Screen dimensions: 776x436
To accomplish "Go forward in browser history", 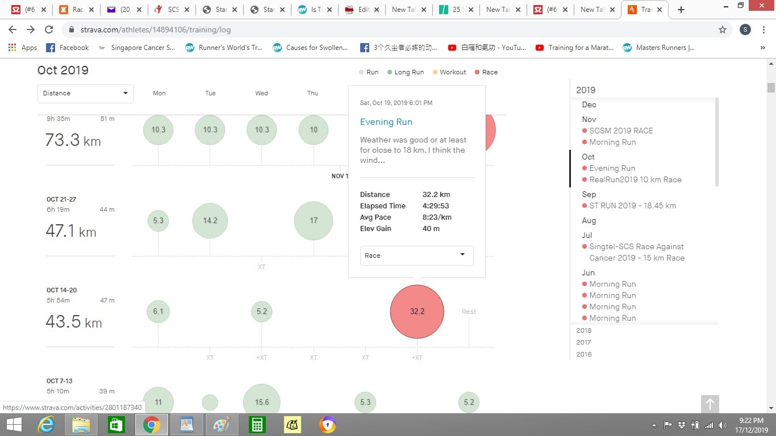I will coord(31,30).
